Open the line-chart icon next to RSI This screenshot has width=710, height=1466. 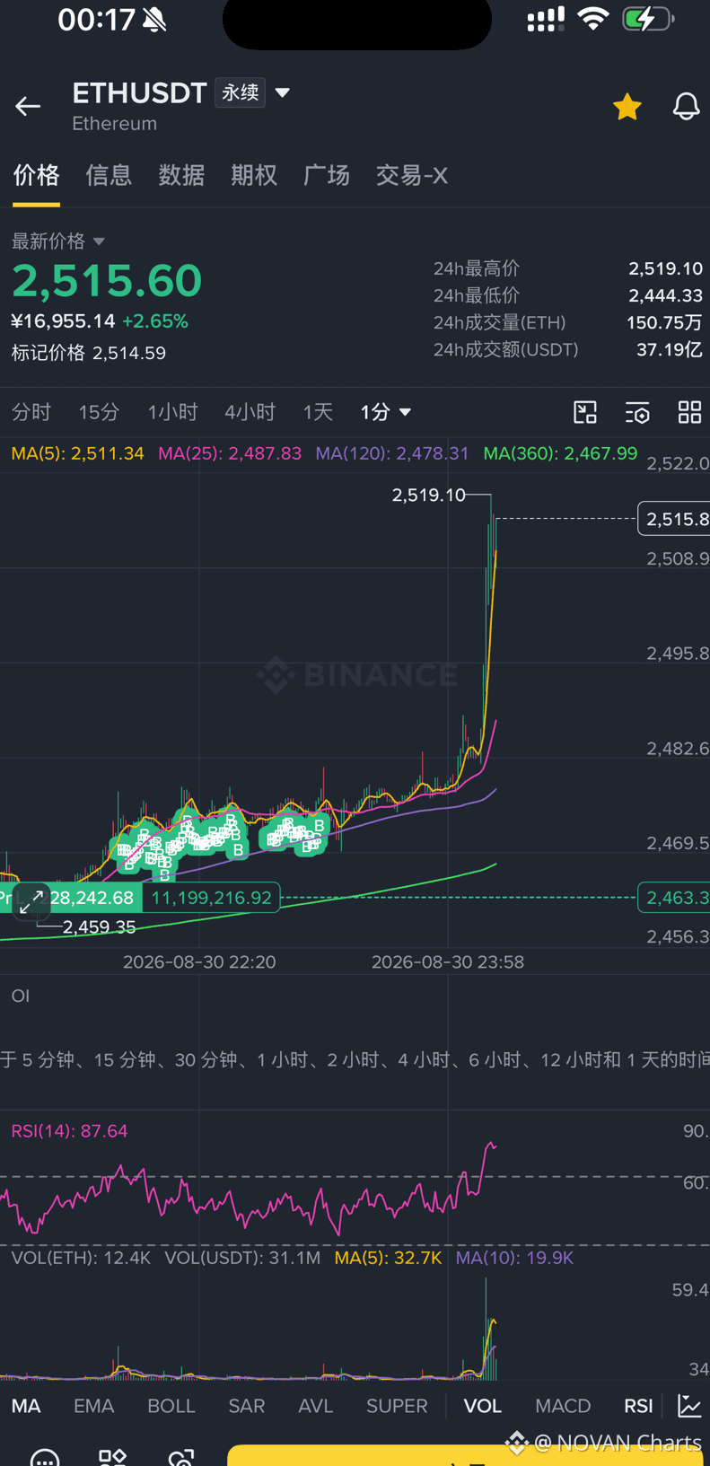[689, 1405]
